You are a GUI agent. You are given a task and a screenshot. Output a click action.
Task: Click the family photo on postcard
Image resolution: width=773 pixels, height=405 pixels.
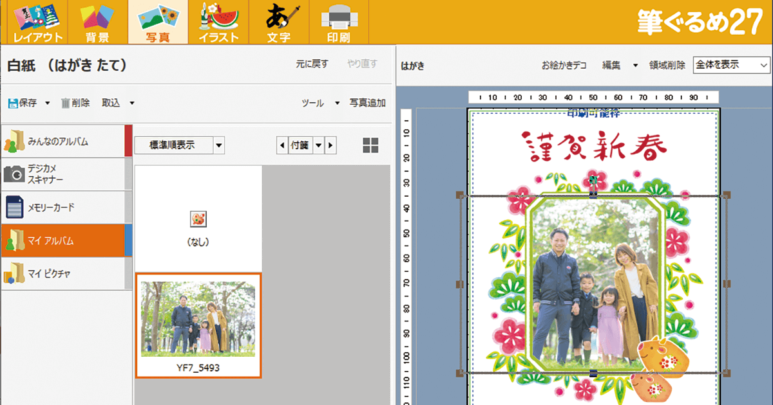tap(594, 283)
